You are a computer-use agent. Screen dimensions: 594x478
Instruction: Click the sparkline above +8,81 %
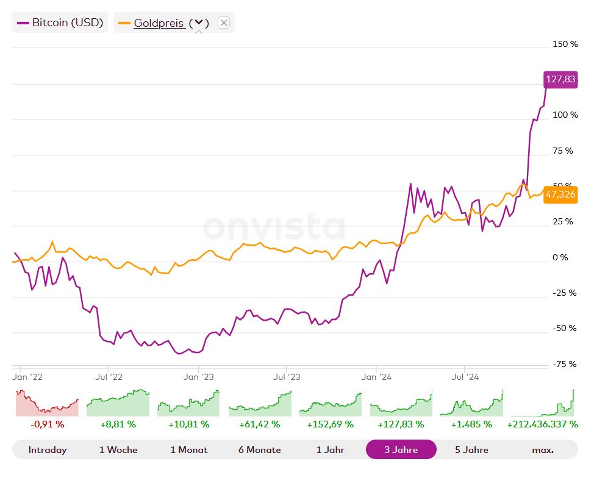(x=118, y=402)
